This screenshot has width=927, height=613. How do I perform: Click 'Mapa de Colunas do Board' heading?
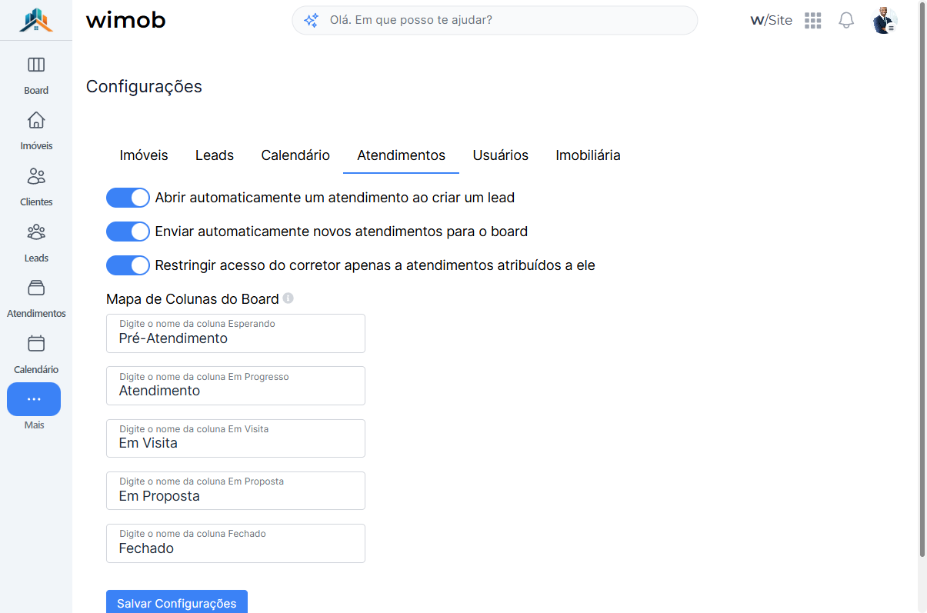(192, 298)
